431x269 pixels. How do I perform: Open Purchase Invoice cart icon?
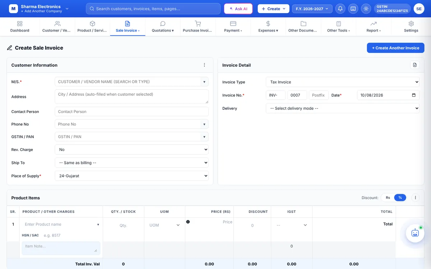click(x=198, y=24)
